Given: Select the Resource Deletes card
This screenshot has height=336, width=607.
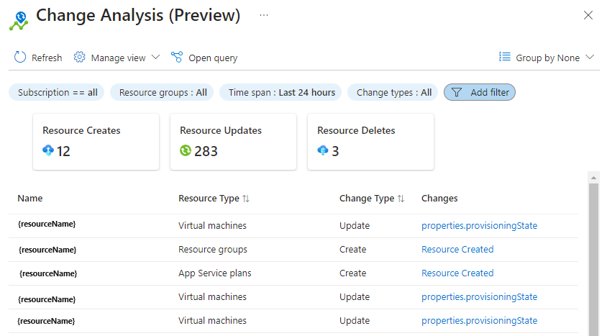Looking at the screenshot, I should click(x=371, y=142).
